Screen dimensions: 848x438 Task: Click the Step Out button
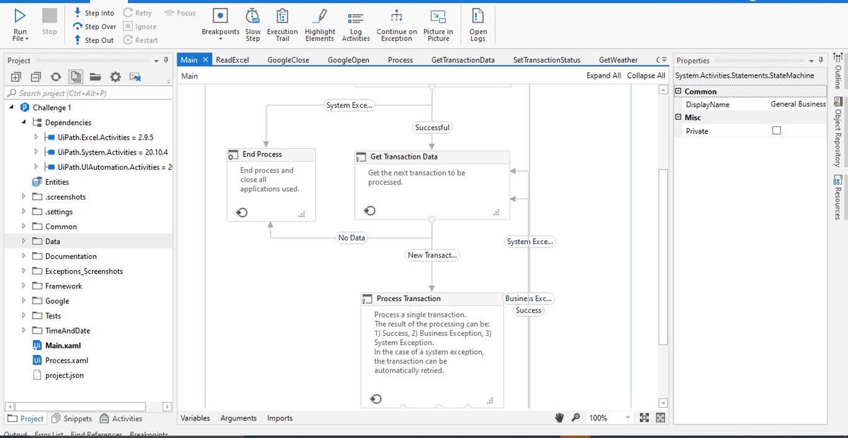click(93, 40)
